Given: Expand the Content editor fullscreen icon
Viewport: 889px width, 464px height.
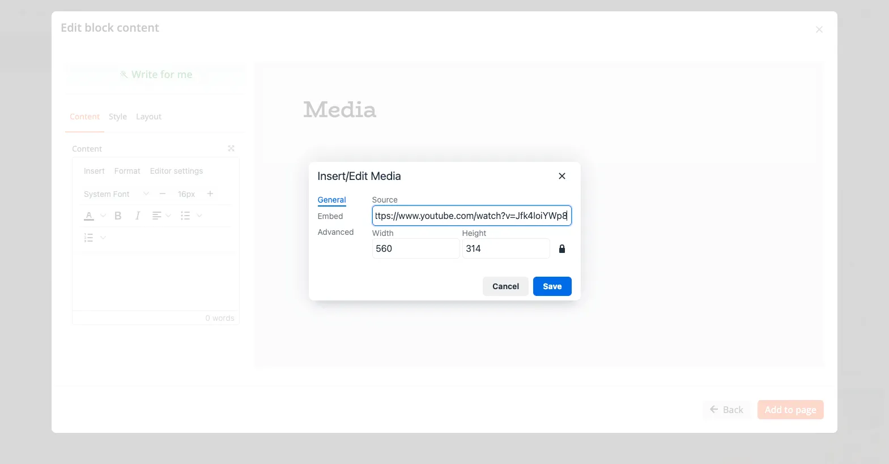Looking at the screenshot, I should [x=231, y=148].
